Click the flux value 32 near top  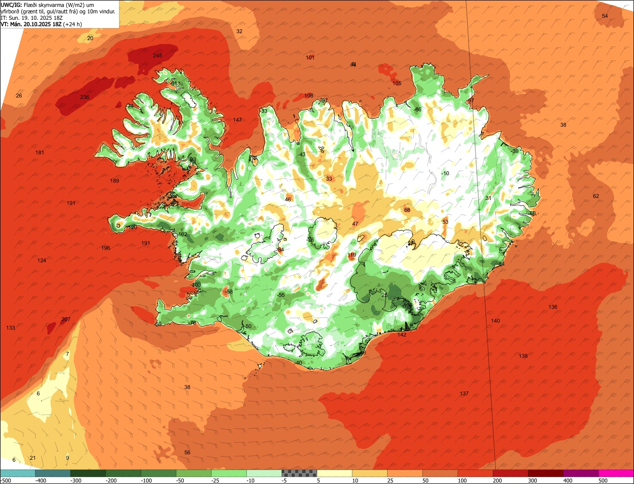point(239,31)
